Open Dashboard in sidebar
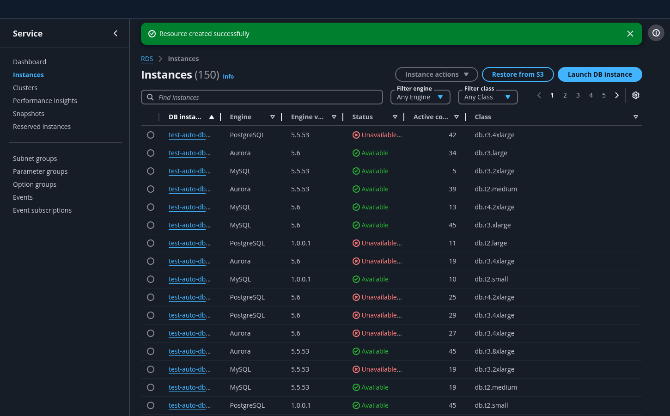Image resolution: width=670 pixels, height=416 pixels. click(30, 62)
